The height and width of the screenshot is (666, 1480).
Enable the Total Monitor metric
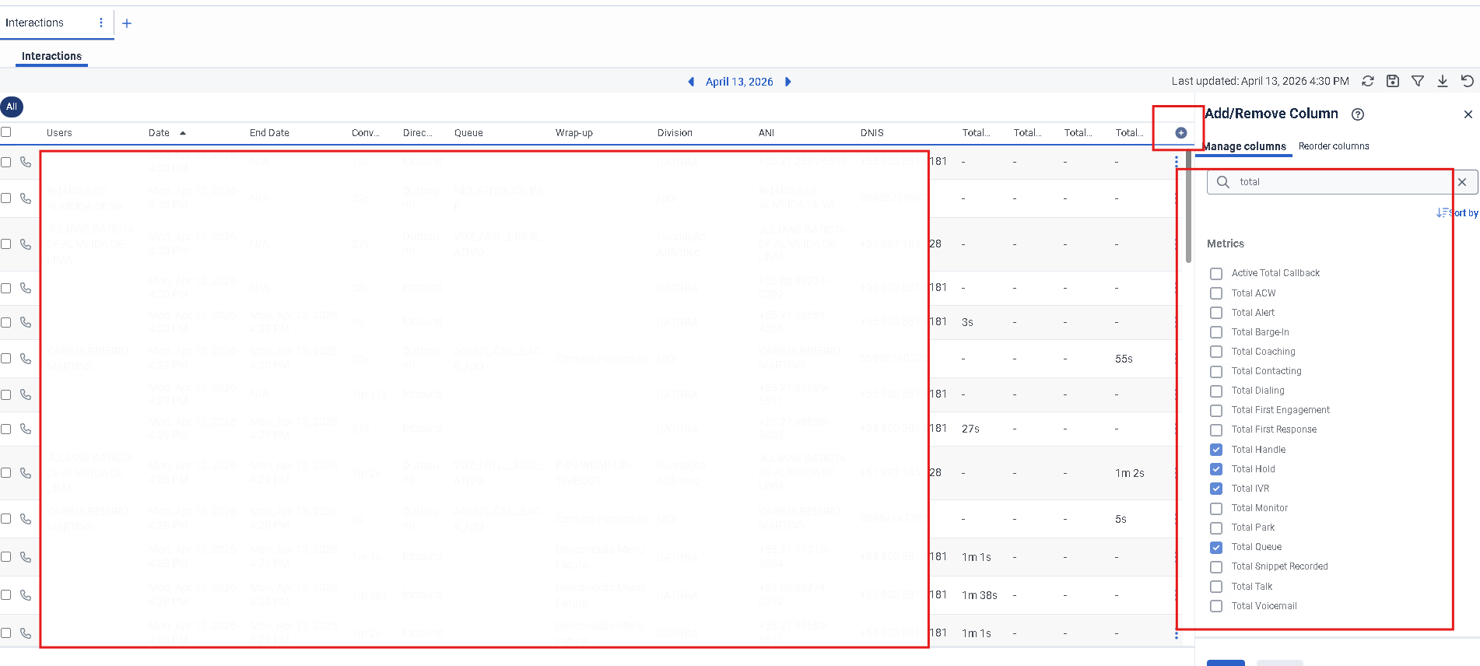tap(1216, 509)
